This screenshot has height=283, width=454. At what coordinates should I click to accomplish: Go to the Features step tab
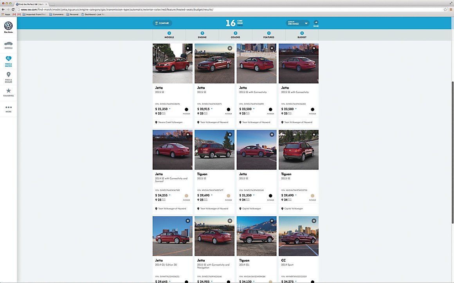[x=269, y=35]
